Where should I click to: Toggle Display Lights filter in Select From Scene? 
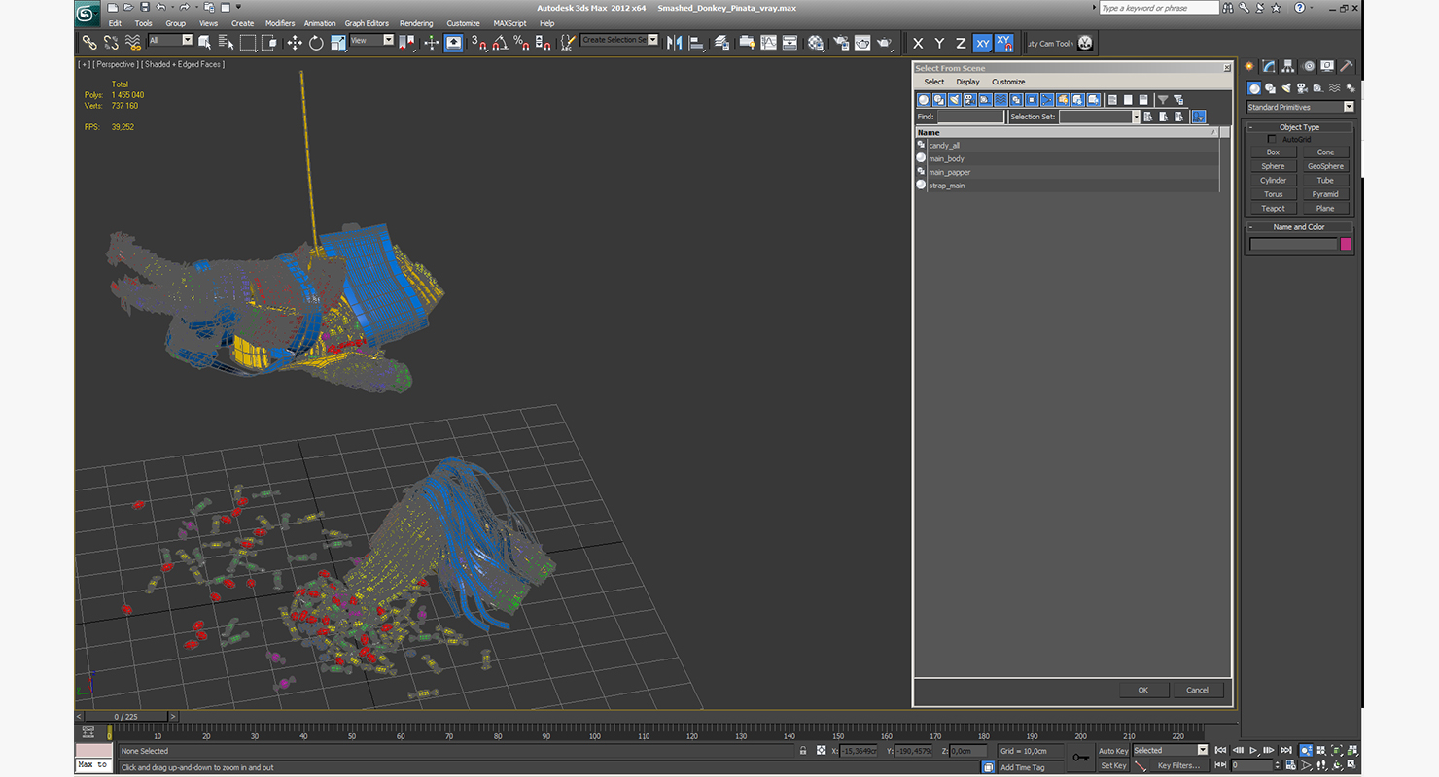tap(955, 100)
